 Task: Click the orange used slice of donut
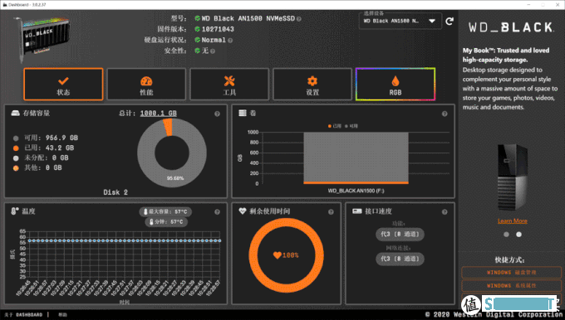pos(168,128)
